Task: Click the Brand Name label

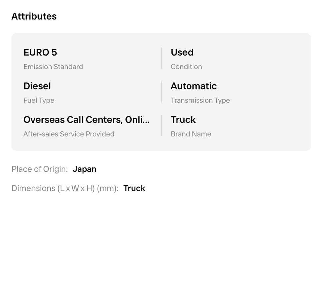Action: 191,134
